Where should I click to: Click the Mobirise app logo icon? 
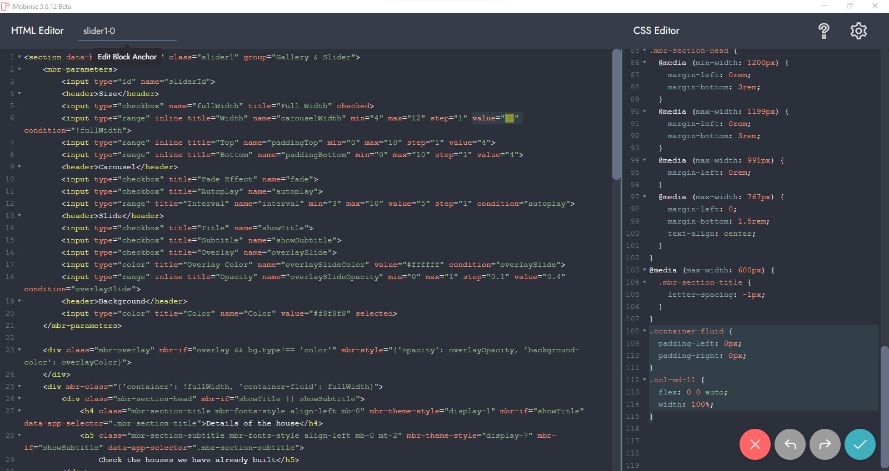(x=6, y=6)
